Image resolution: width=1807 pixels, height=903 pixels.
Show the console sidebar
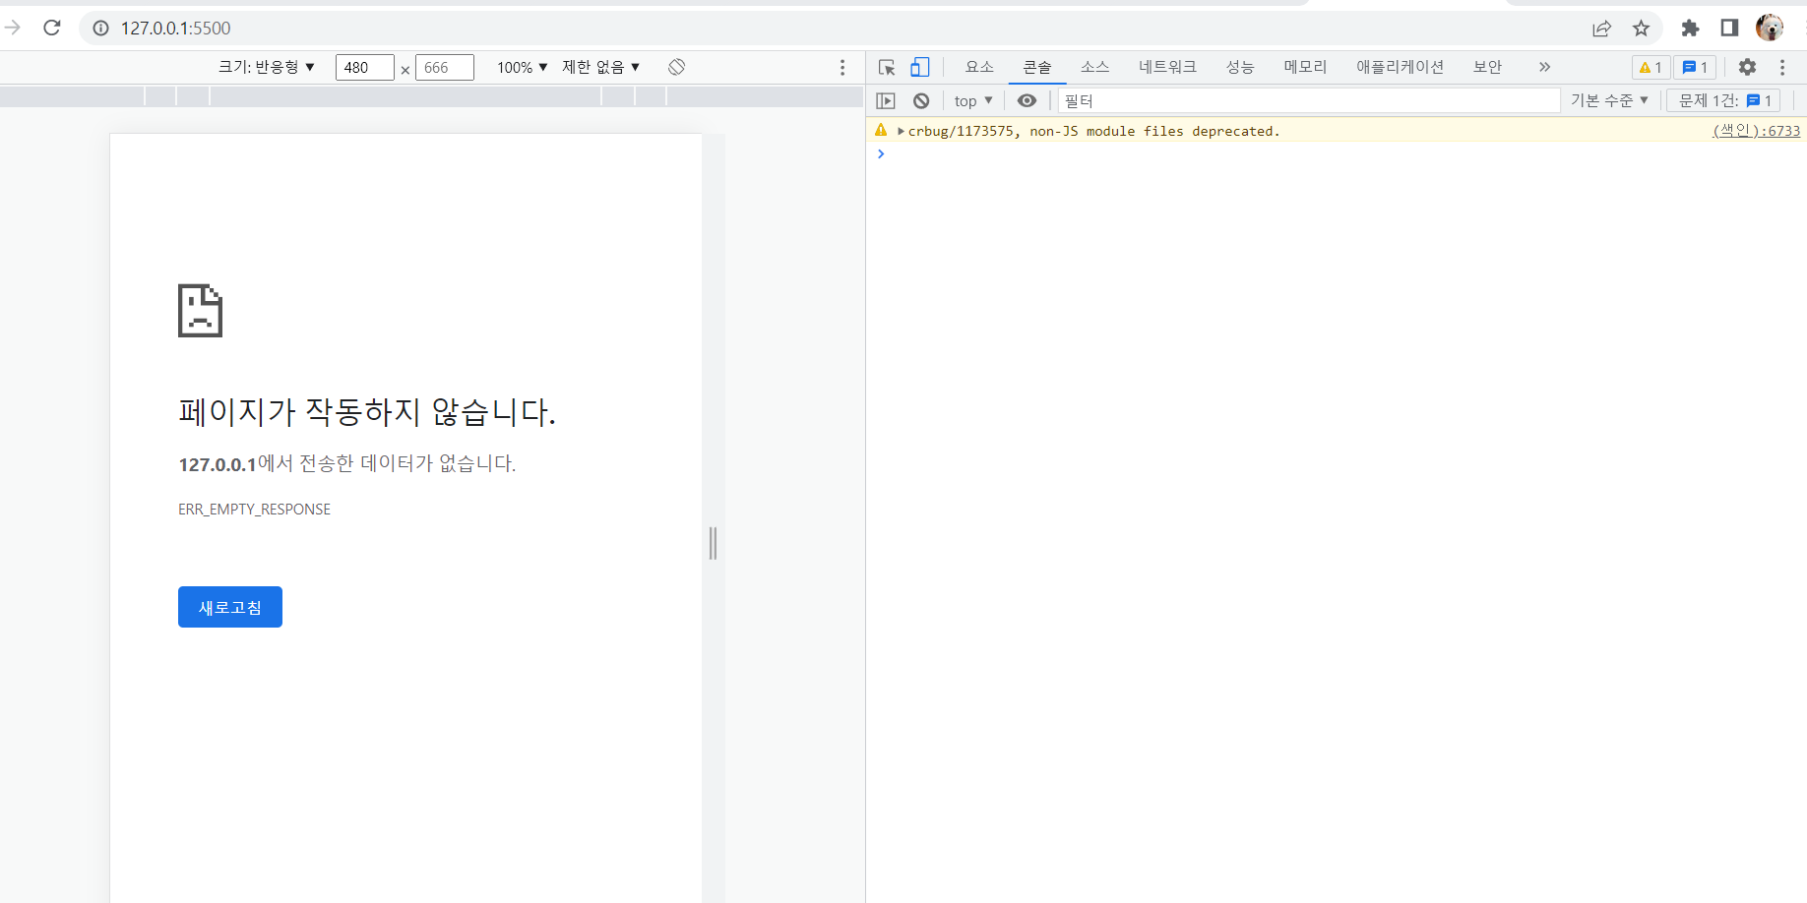click(x=886, y=100)
